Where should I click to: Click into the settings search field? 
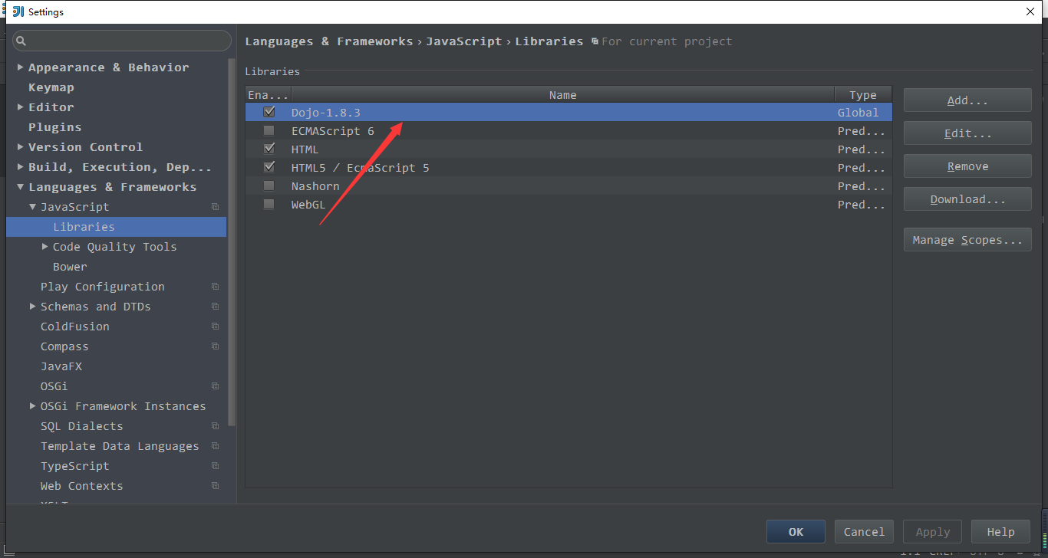click(123, 41)
